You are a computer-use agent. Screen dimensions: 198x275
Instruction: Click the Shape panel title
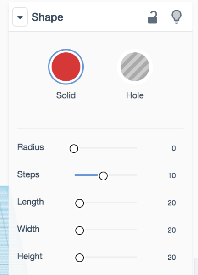(x=47, y=17)
